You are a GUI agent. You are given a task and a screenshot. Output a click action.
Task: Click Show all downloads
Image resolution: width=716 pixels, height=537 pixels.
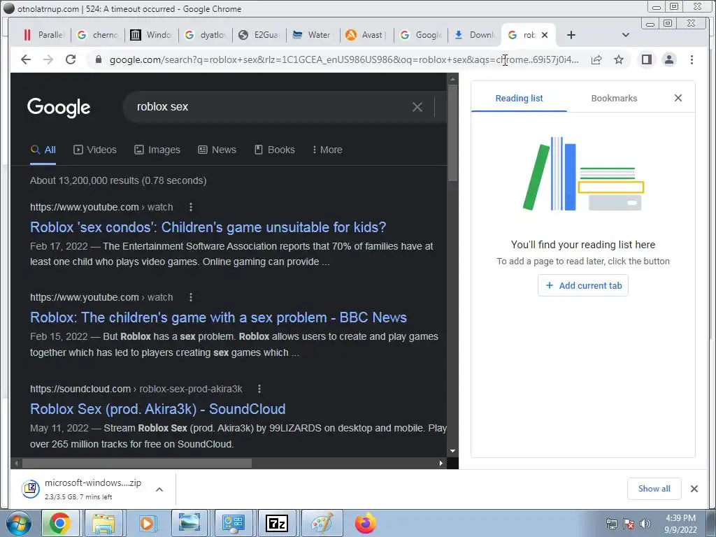(x=654, y=489)
